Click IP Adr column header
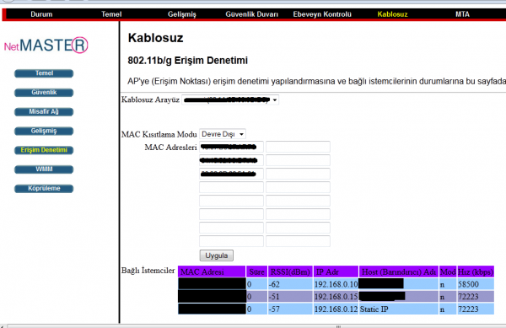506x328 pixels. pyautogui.click(x=336, y=272)
